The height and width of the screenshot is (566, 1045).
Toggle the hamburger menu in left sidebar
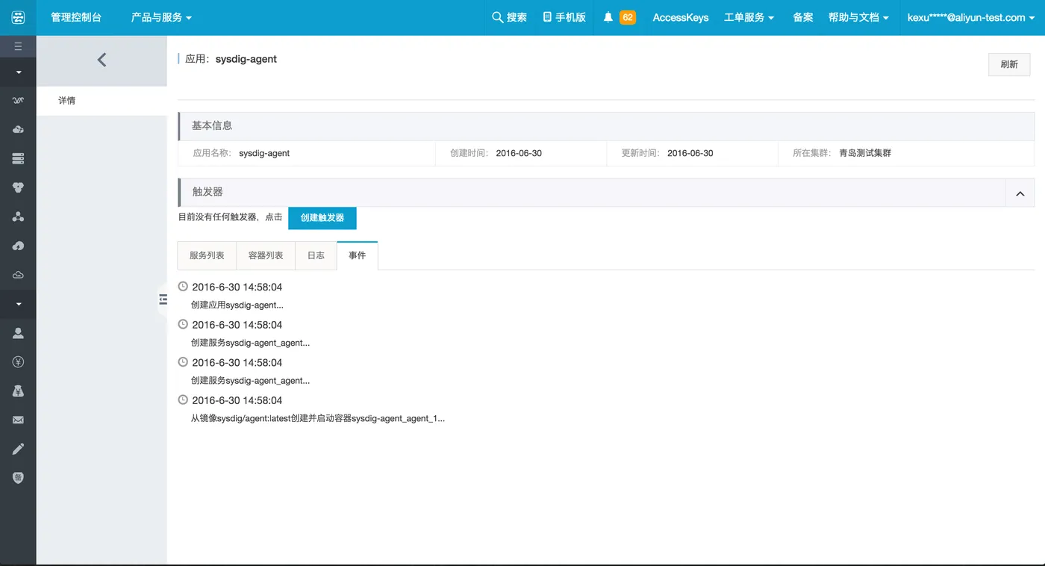coord(18,46)
